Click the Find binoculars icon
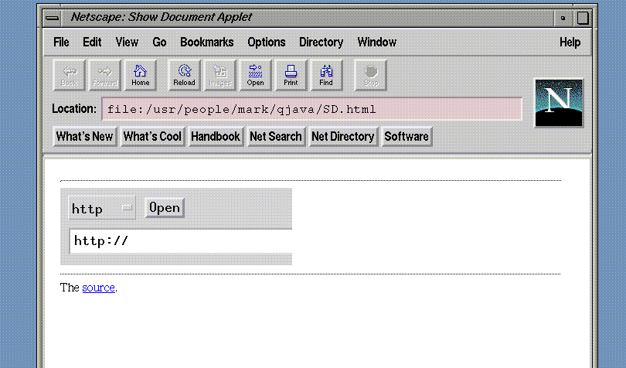The image size is (626, 368). click(326, 75)
